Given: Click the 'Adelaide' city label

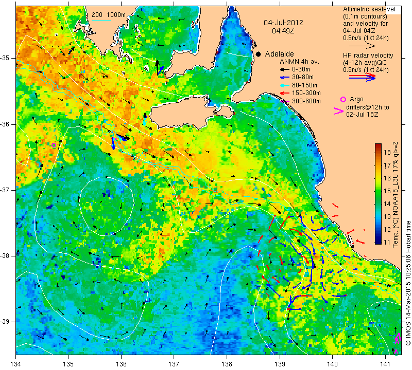Looking at the screenshot, I should (279, 54).
